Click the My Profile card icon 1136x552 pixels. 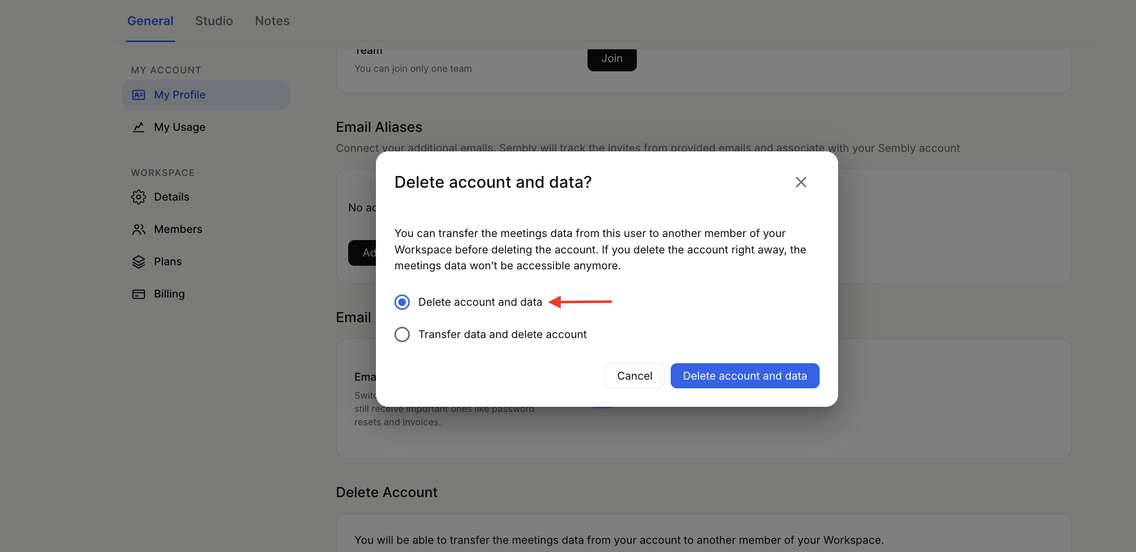tap(139, 95)
